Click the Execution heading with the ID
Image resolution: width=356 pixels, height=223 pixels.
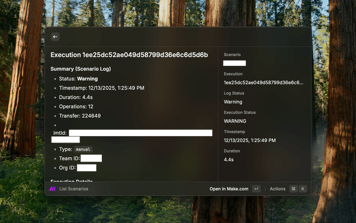129,55
